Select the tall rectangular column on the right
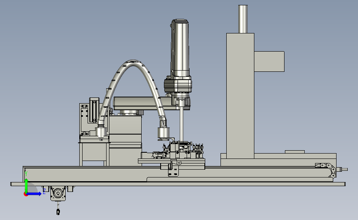This screenshot has height=220, width=358. tap(240, 96)
